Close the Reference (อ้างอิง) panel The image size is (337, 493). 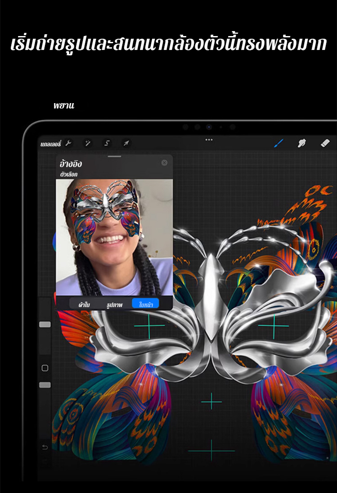(x=164, y=163)
